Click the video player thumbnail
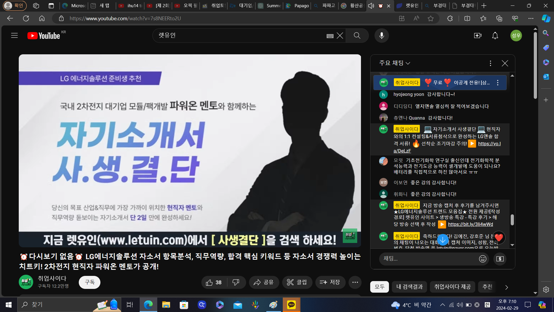This screenshot has height=312, width=554. 190,151
